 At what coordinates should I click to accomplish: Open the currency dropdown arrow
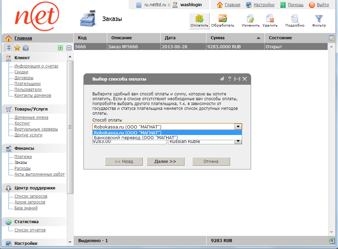(238, 142)
